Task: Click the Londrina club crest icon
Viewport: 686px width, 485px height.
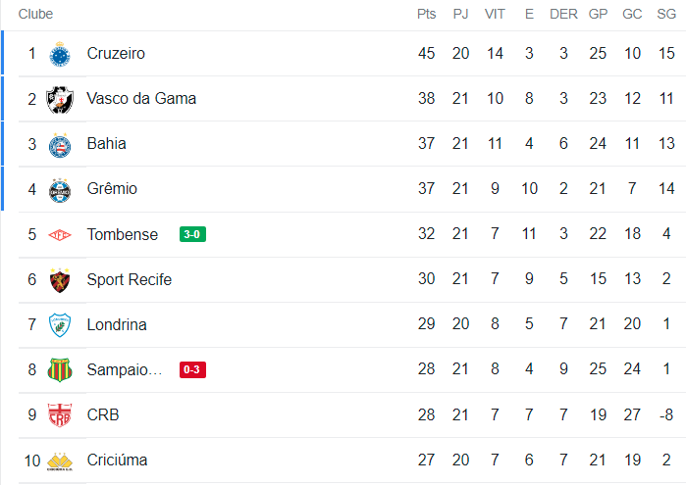Action: click(61, 325)
